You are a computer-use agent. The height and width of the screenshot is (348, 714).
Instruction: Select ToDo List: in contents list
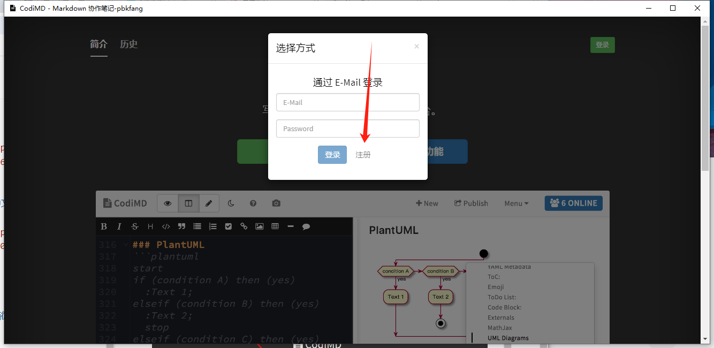(502, 297)
